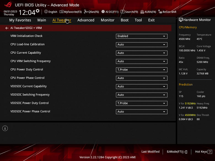Click the 100.0000 MHz BCLK value

[x=187, y=51]
